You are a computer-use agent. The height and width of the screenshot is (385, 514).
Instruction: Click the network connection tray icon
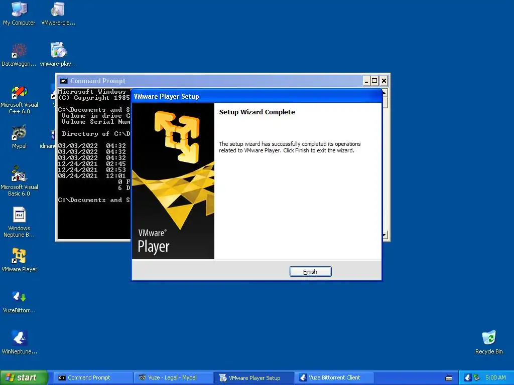(x=477, y=377)
